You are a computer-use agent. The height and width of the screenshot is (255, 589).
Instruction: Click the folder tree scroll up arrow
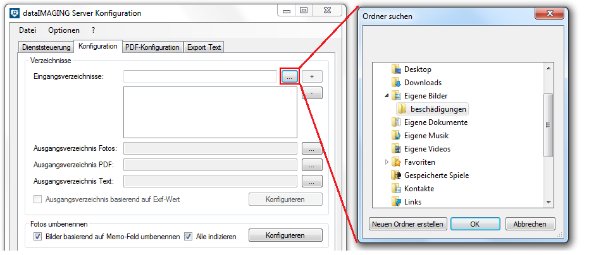point(549,68)
